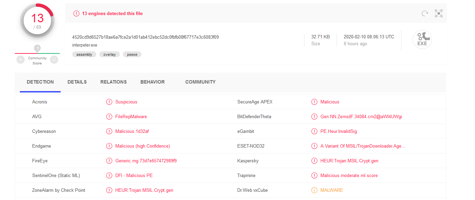Screen dimensions: 475x200
Task: Switch to the DETAILS tab
Action: click(x=77, y=82)
